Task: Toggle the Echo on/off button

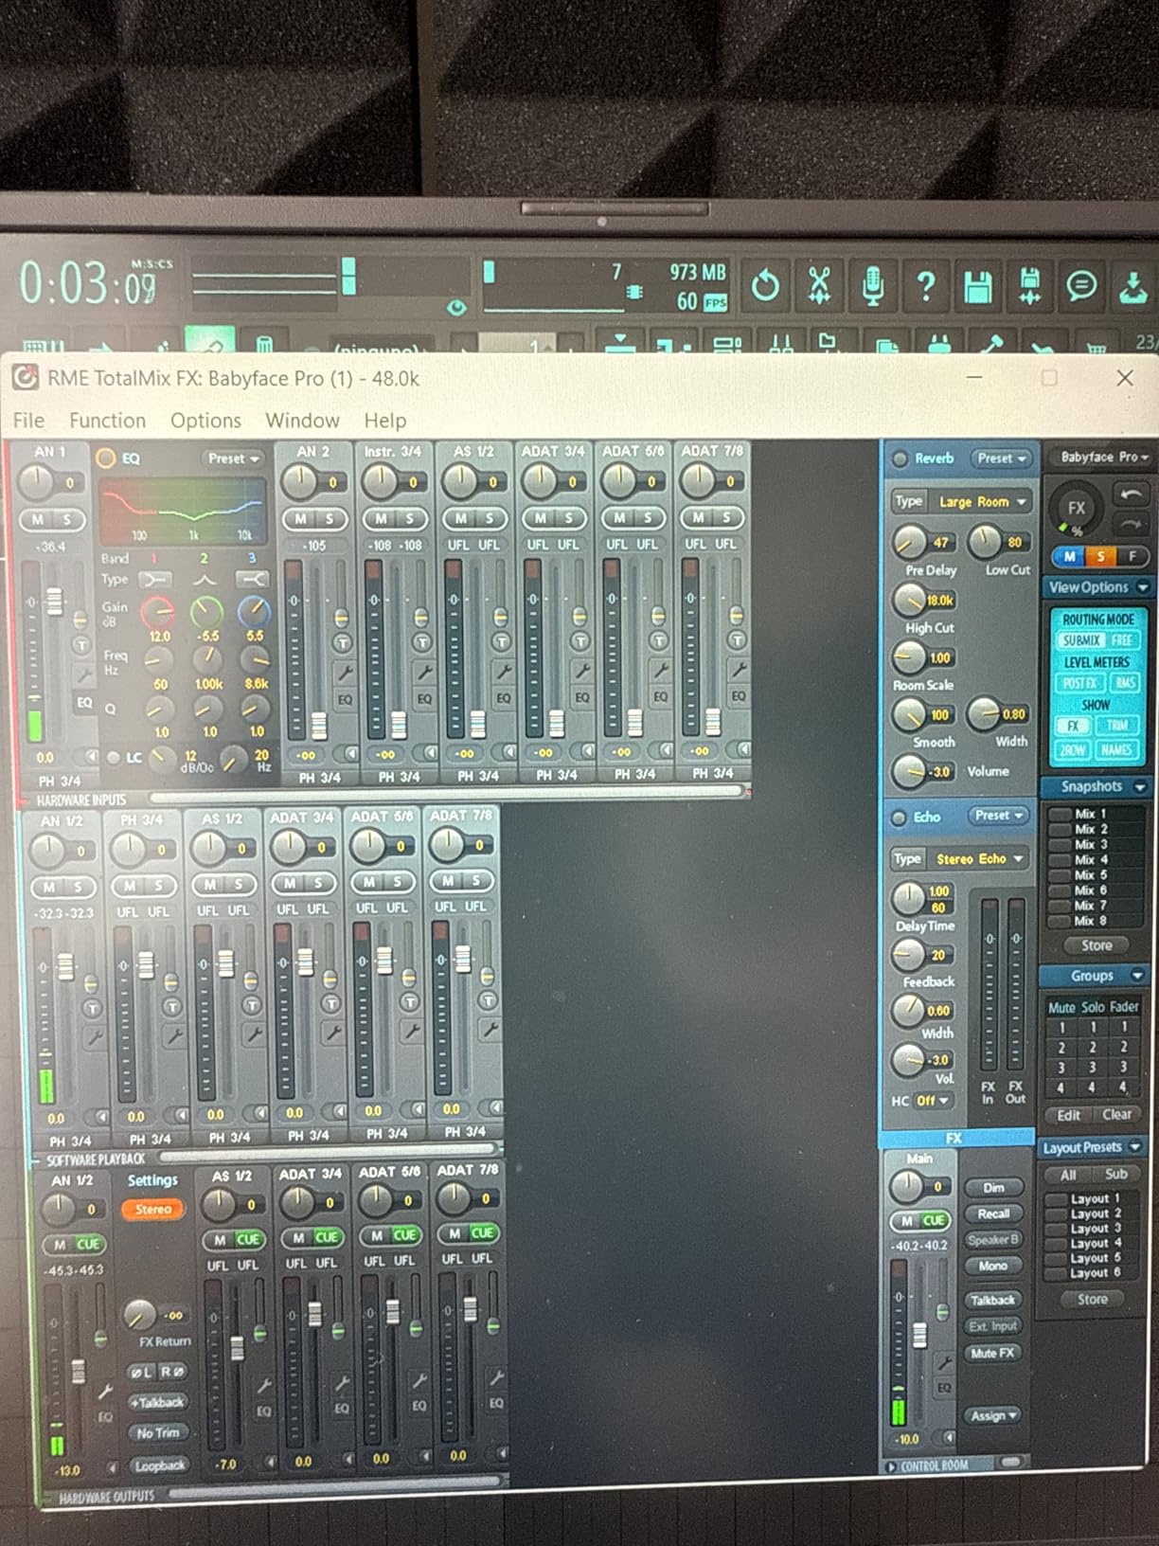Action: [899, 817]
